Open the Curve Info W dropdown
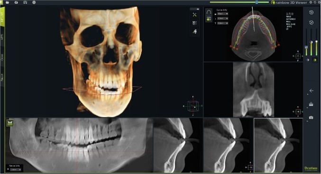Viewport: 321px width, 174px height. click(223, 14)
